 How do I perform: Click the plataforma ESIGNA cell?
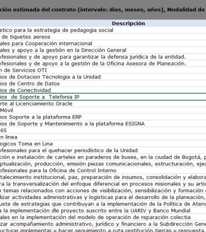click(x=103, y=124)
